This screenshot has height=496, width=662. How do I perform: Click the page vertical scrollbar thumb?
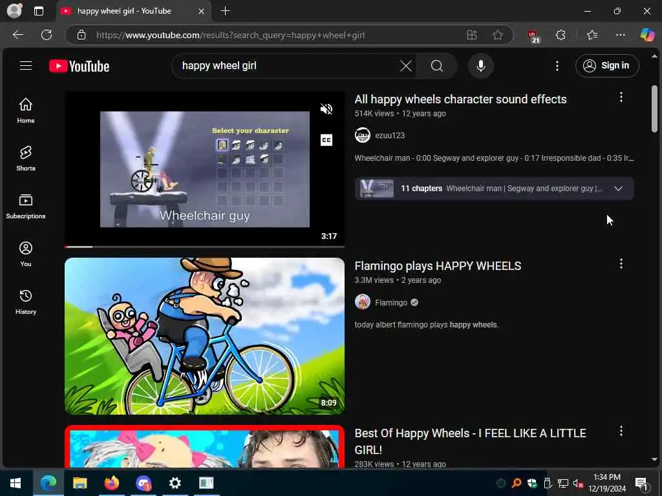(654, 108)
